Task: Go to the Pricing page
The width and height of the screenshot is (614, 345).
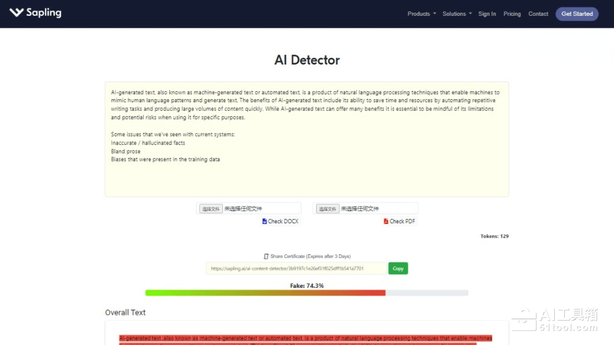Action: click(x=512, y=14)
